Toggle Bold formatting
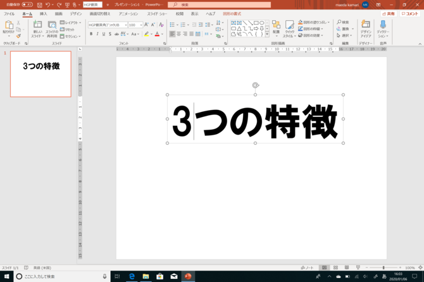424x282 pixels. (91, 34)
